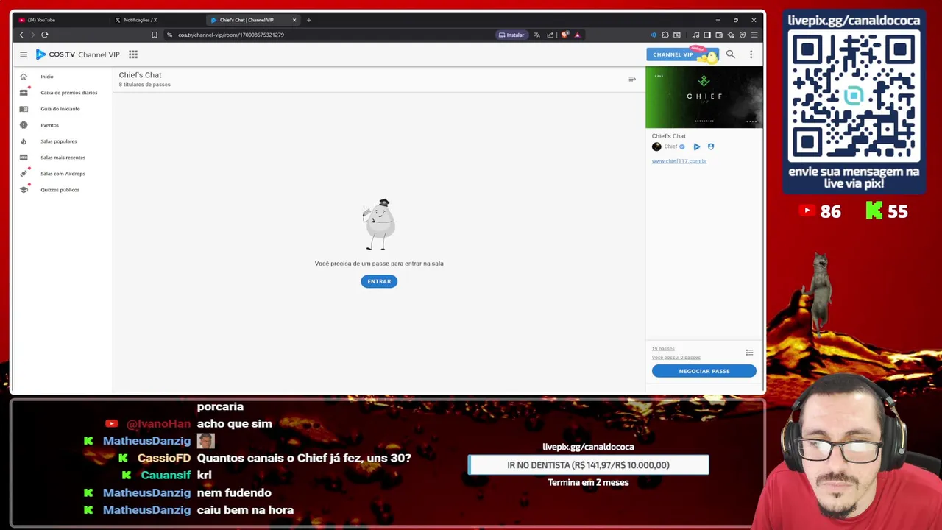Bookmark this page
942x530 pixels.
[154, 35]
